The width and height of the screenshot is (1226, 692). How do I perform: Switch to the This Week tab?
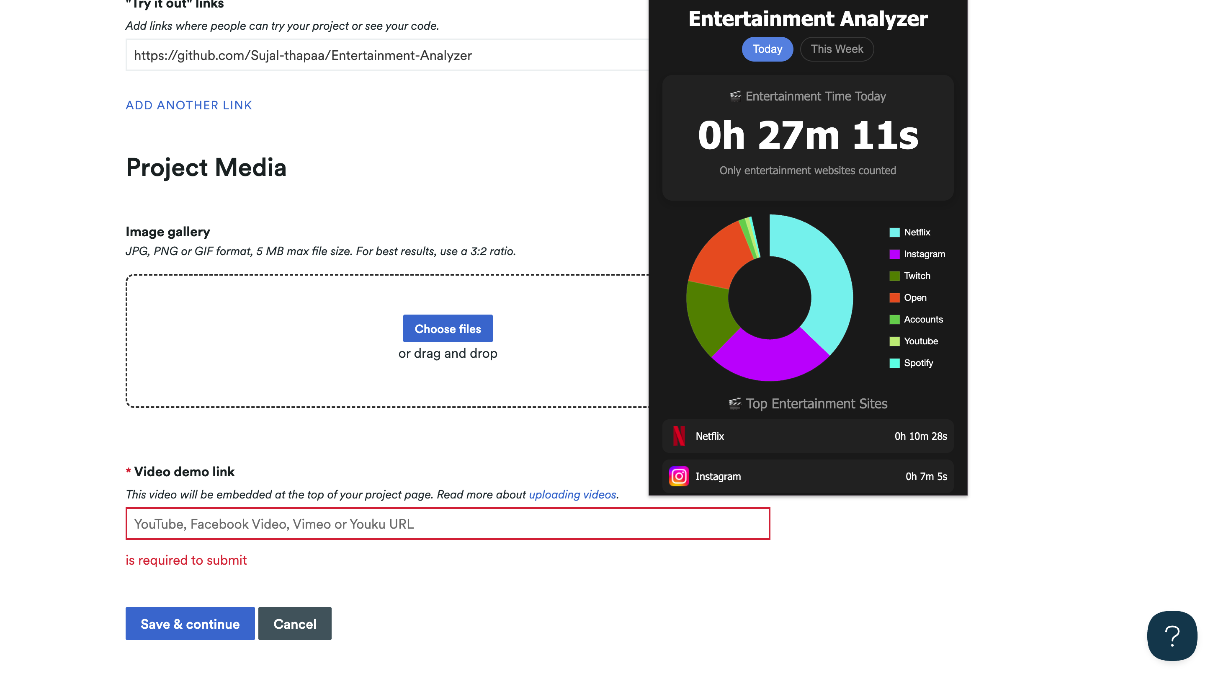(836, 49)
